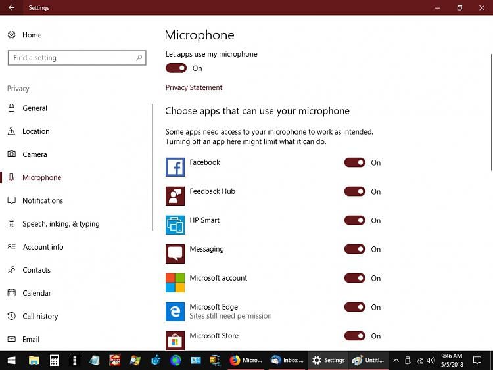Click the Account info icon
This screenshot has height=370, width=493.
[12, 246]
